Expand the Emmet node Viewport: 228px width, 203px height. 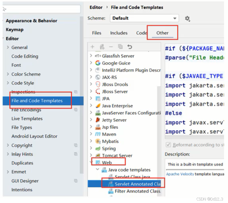pyautogui.click(x=8, y=172)
